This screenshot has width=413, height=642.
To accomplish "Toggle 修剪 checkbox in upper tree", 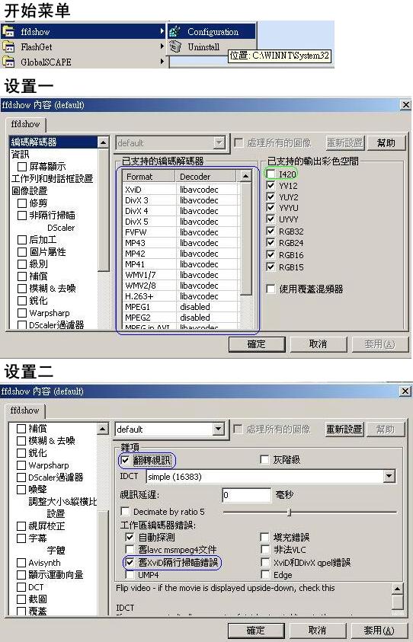I will click(22, 203).
